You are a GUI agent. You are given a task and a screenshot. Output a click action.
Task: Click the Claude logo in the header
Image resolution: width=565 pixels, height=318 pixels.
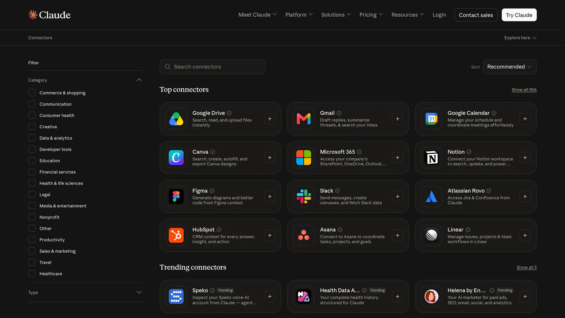pos(49,15)
